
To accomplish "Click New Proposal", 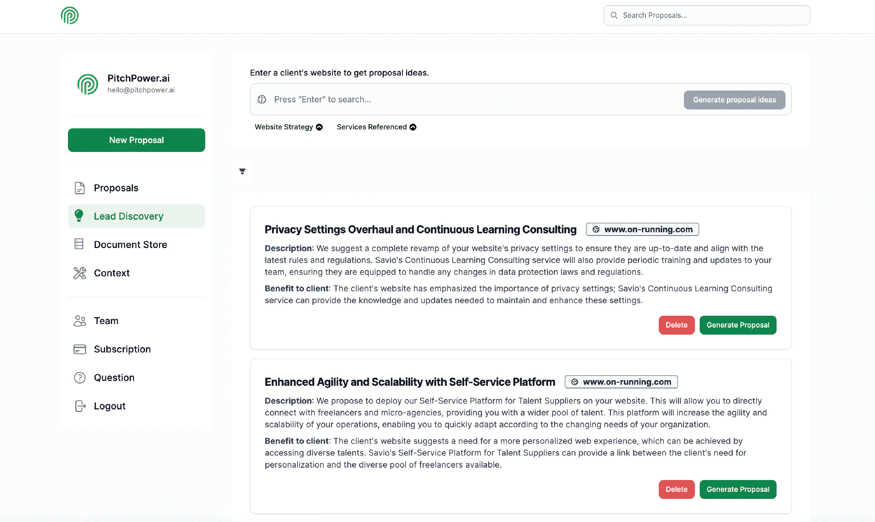I will click(x=136, y=140).
